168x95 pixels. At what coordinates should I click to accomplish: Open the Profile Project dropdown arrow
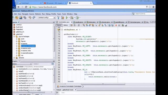click(x=80, y=18)
